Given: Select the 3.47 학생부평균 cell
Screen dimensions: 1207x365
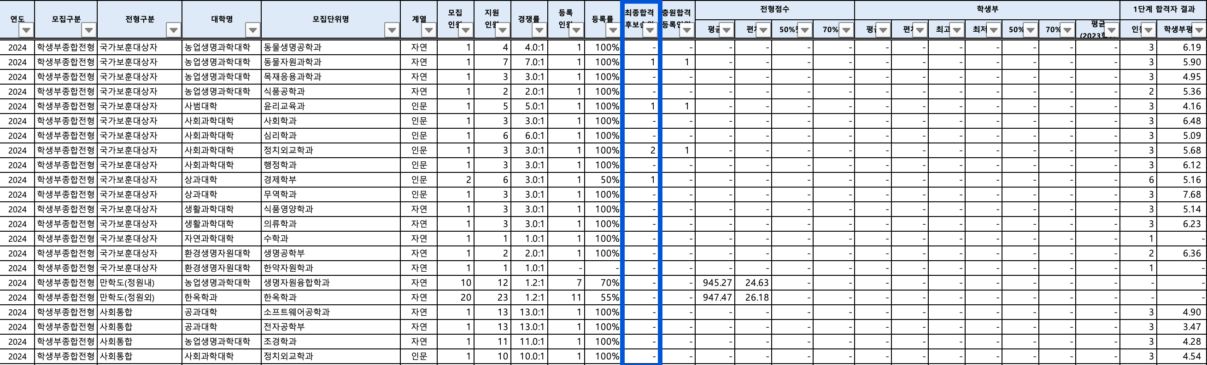Looking at the screenshot, I should tap(1182, 327).
